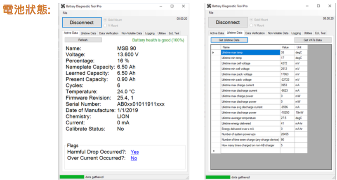The height and width of the screenshot is (180, 337).
Task: Click the 20455 value cell
Action: 288,134
